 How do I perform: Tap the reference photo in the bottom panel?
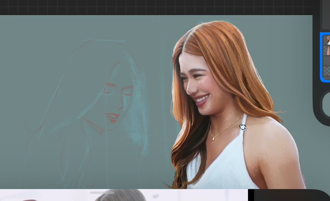tap(124, 195)
